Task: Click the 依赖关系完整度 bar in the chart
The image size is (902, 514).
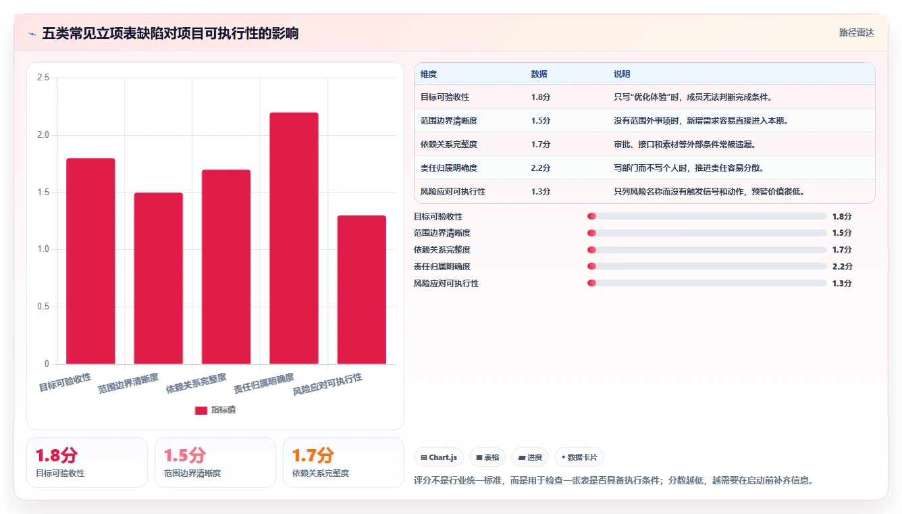Action: tap(226, 267)
